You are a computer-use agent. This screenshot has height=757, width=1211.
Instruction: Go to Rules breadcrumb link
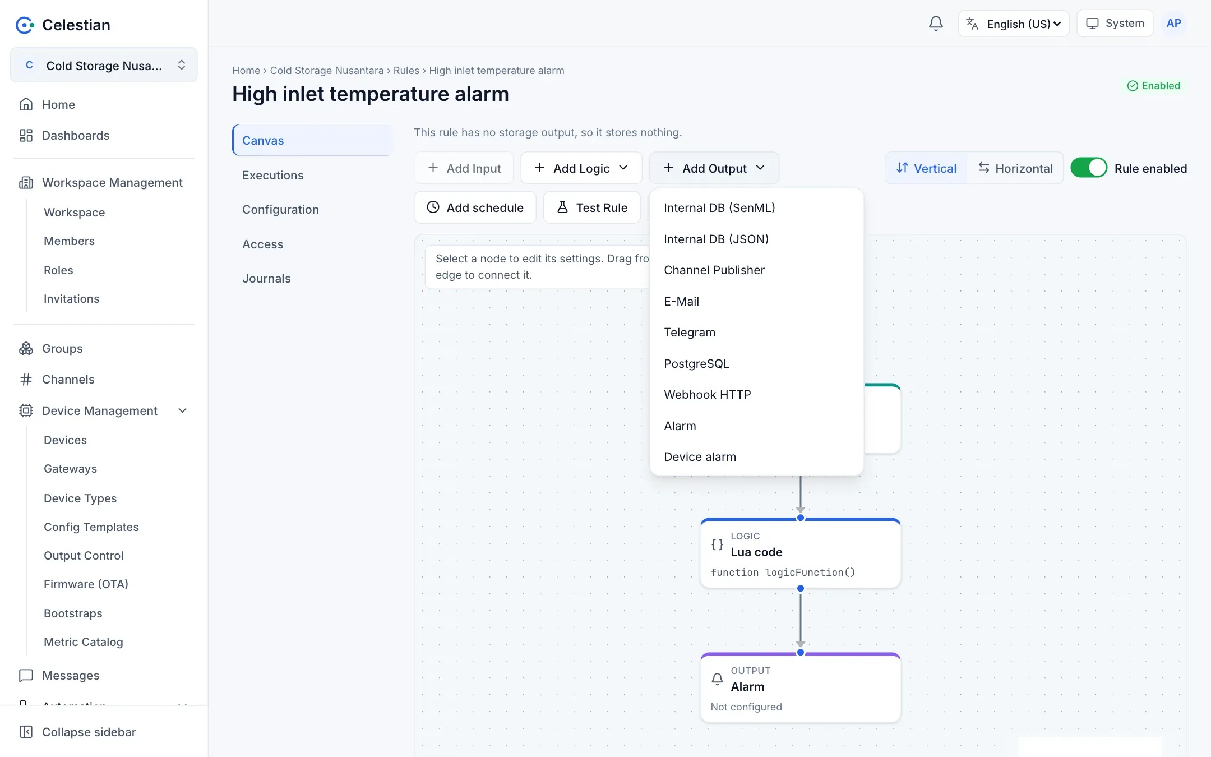406,70
